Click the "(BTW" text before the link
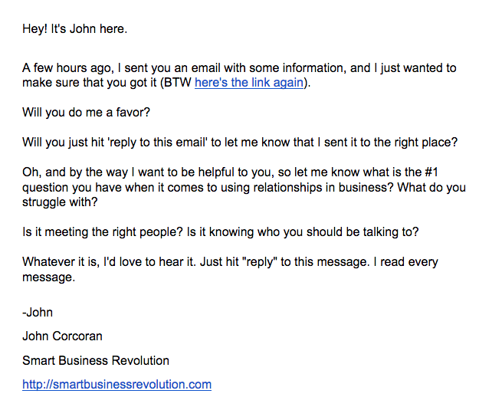Image resolution: width=479 pixels, height=420 pixels. coord(176,83)
